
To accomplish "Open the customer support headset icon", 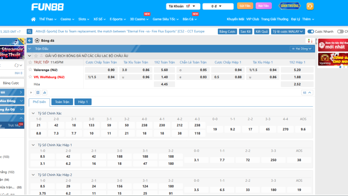I will point(310,6).
